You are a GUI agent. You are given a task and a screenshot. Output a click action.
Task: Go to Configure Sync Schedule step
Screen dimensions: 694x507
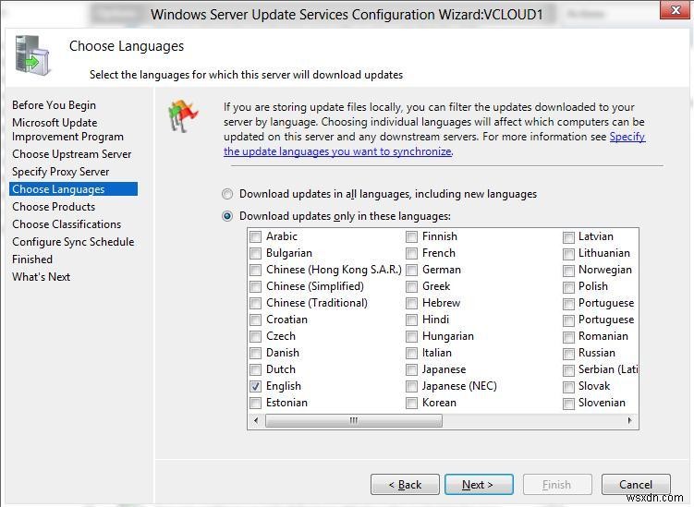tap(73, 242)
